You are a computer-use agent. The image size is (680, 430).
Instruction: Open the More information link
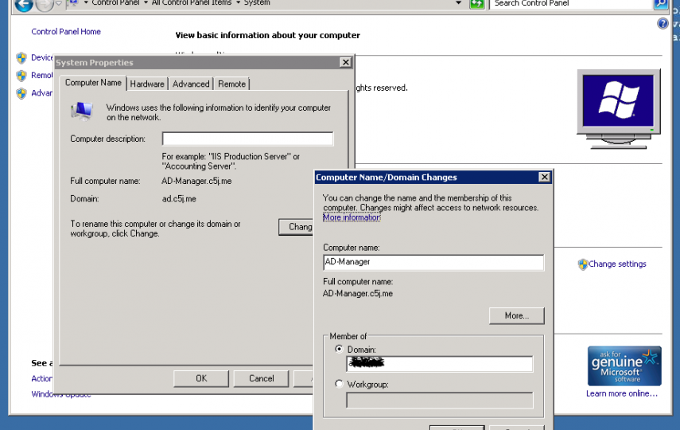tap(352, 217)
